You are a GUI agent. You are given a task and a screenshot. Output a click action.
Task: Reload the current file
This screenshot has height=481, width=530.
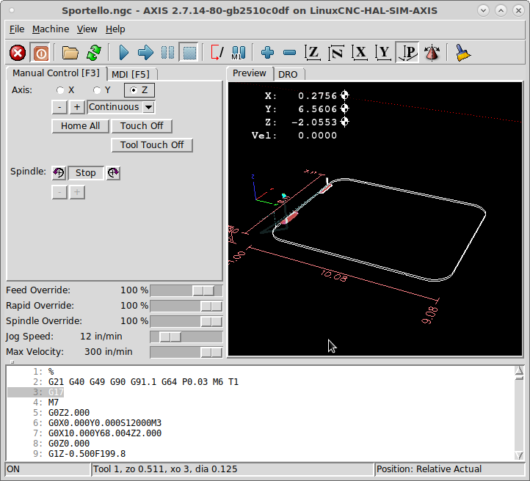pos(94,53)
